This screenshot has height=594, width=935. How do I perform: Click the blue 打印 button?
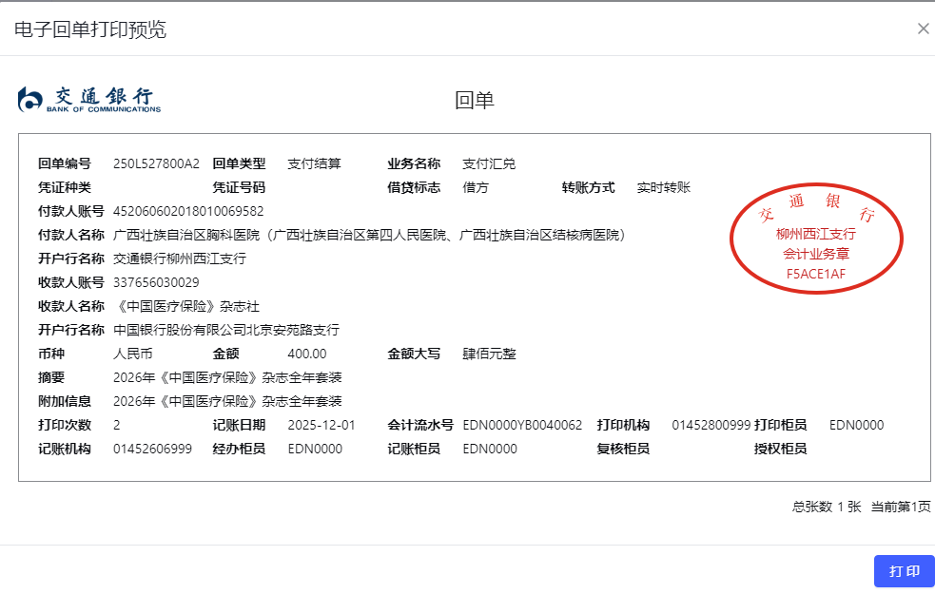904,571
